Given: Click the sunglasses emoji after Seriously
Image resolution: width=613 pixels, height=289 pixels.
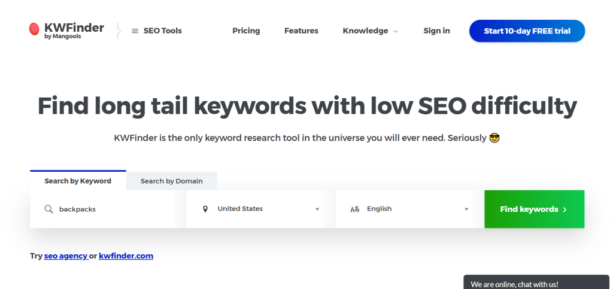Looking at the screenshot, I should (494, 138).
